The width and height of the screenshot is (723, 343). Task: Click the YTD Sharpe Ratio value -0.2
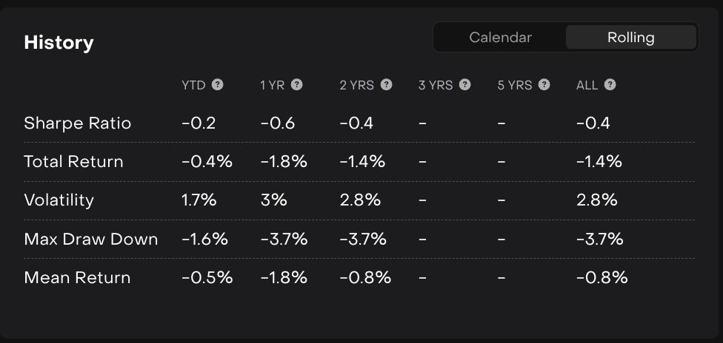click(199, 123)
